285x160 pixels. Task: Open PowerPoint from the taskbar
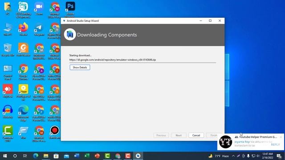(x=97, y=156)
